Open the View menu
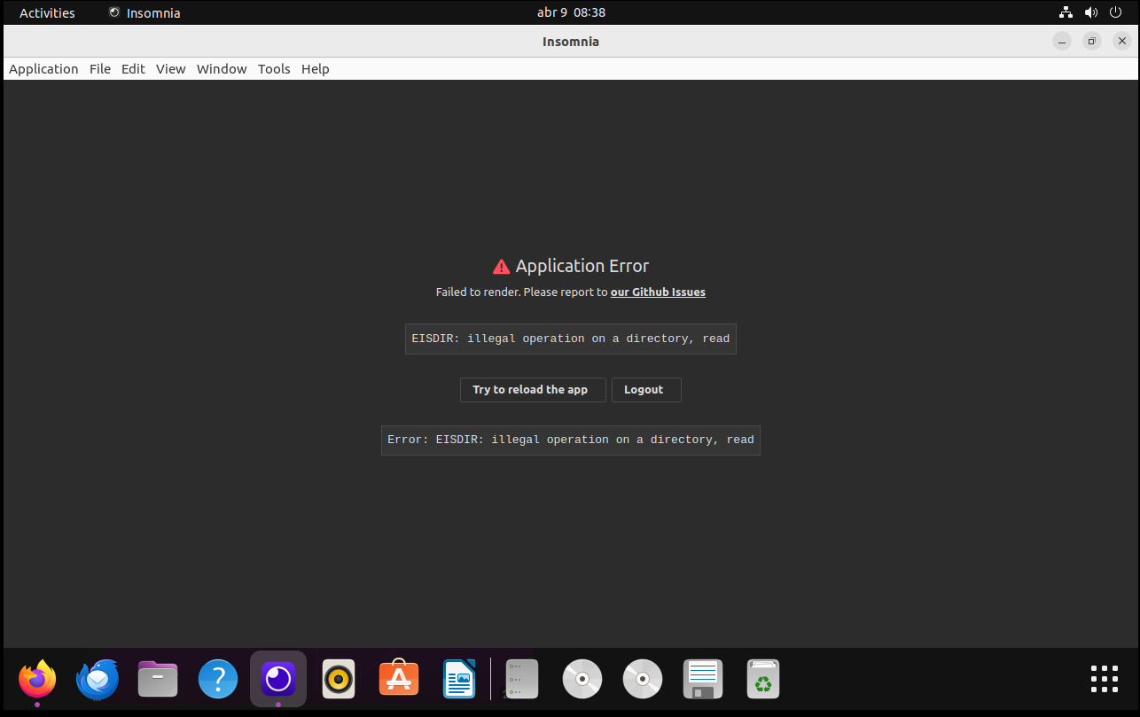 (171, 69)
